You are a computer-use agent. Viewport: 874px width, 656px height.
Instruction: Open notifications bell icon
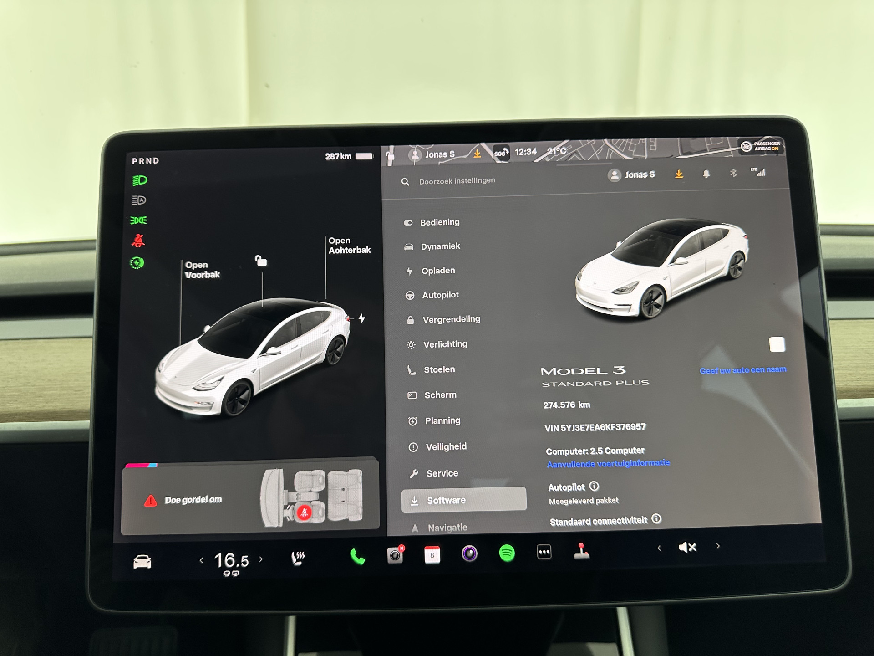point(706,174)
